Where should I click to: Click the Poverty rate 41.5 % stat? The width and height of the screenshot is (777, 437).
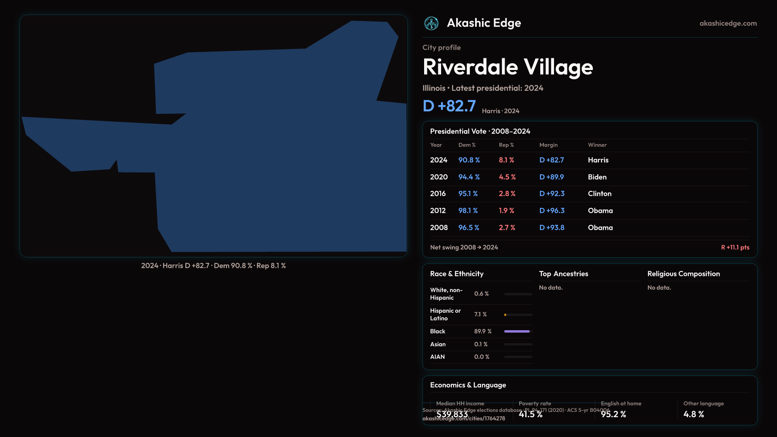531,414
